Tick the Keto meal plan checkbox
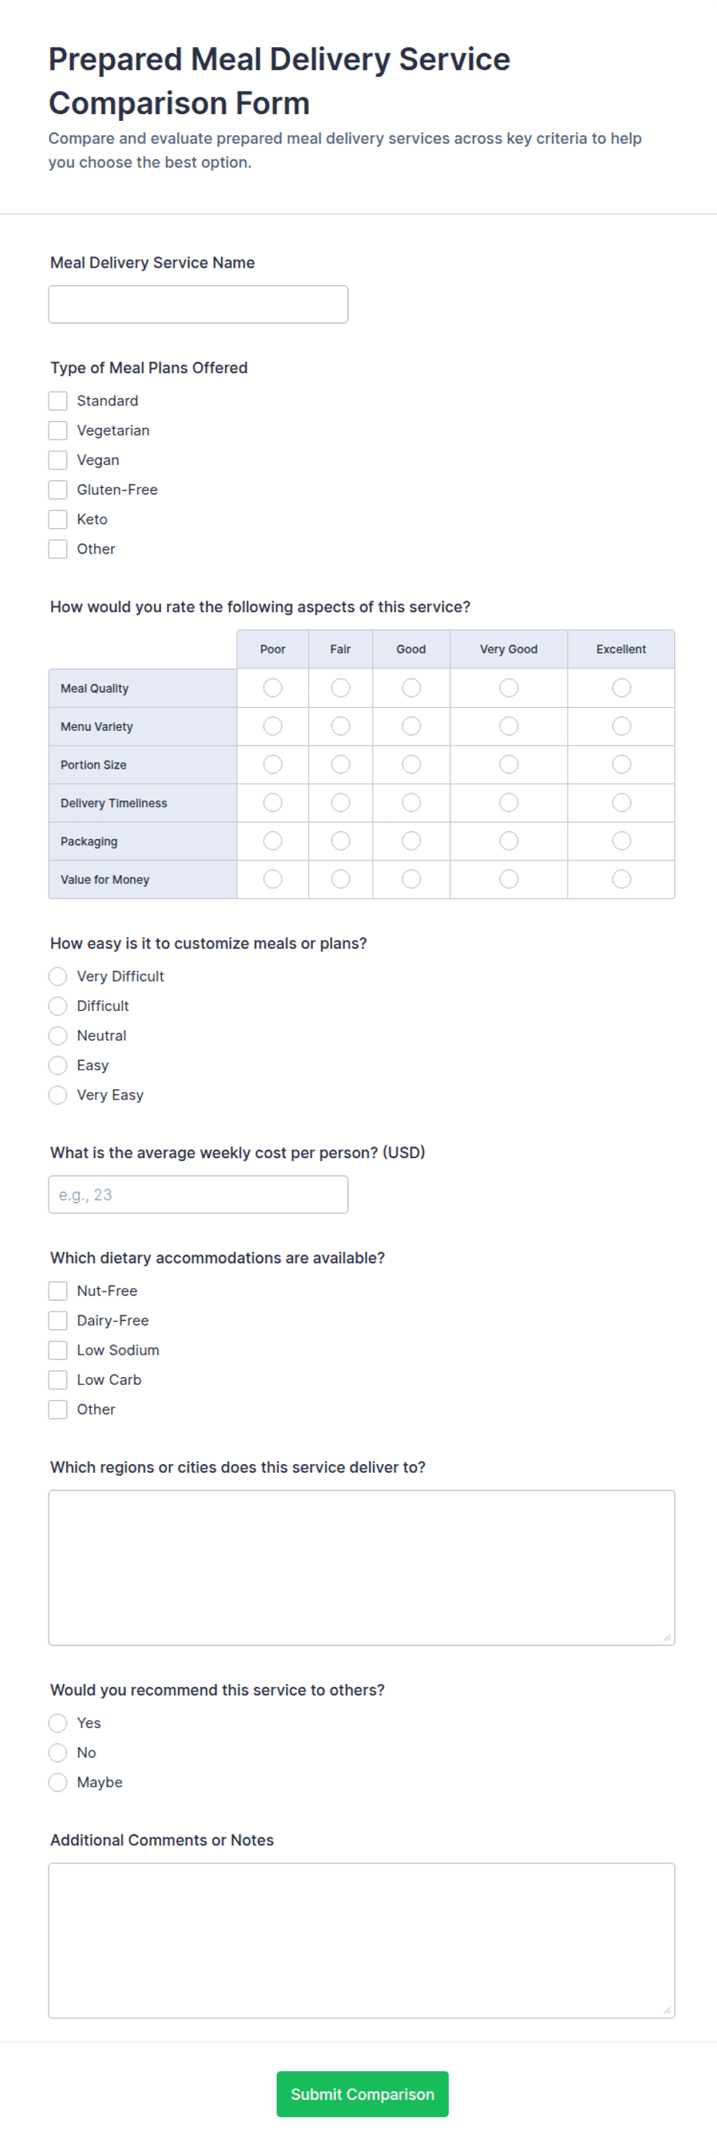Image resolution: width=717 pixels, height=2155 pixels. [x=58, y=520]
